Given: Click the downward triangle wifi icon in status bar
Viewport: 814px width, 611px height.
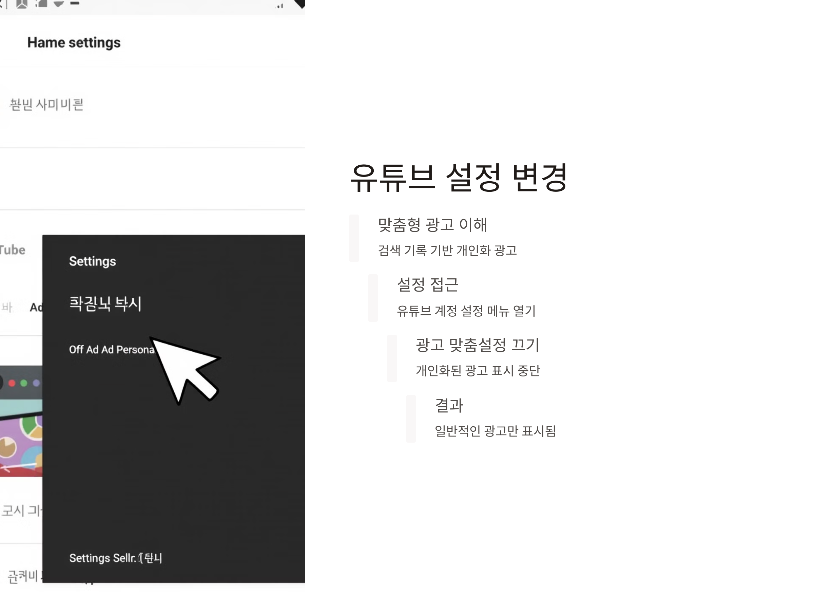Looking at the screenshot, I should point(59,4).
